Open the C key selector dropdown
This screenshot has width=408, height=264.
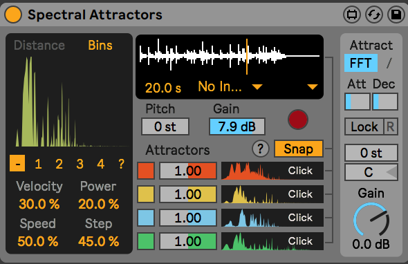(x=371, y=172)
